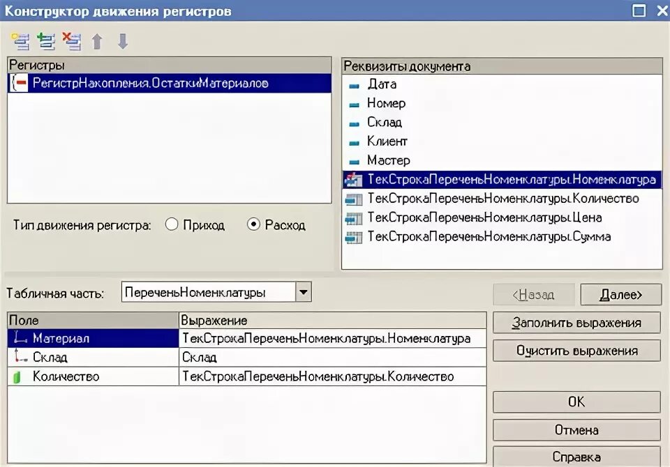Click the Склад expression cell
Viewport: 670px width, 467px height.
(332, 357)
